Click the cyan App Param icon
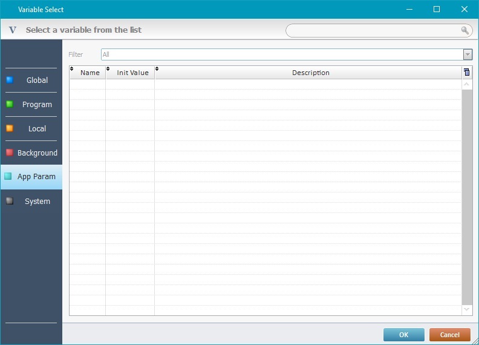Screen dimensions: 479x345 tap(8, 177)
